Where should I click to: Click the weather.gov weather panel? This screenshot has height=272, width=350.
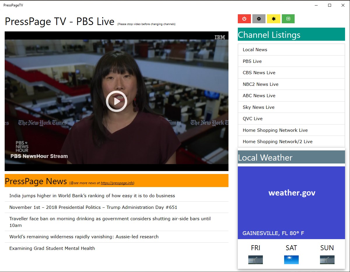[x=291, y=203]
